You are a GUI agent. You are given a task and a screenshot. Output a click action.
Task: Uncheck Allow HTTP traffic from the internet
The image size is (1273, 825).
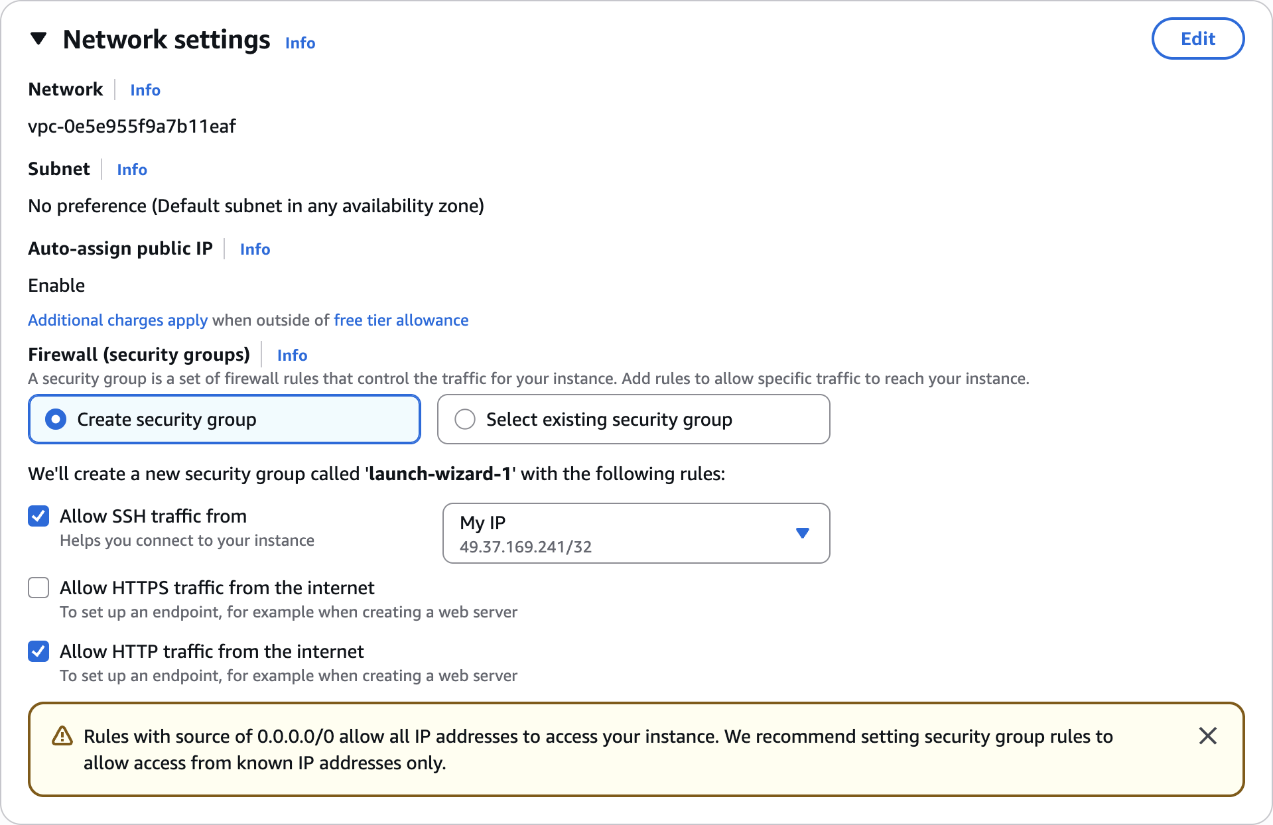[38, 651]
